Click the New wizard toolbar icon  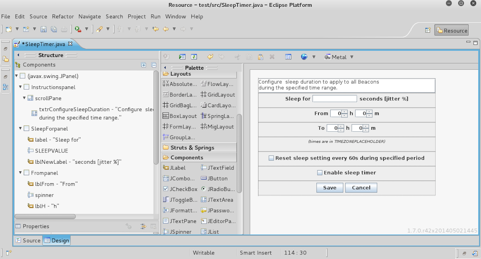point(9,29)
